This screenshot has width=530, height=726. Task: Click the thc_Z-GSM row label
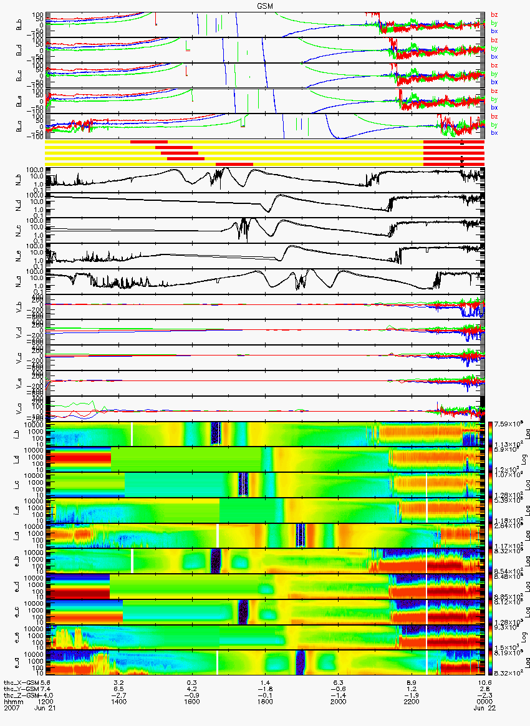click(x=21, y=695)
